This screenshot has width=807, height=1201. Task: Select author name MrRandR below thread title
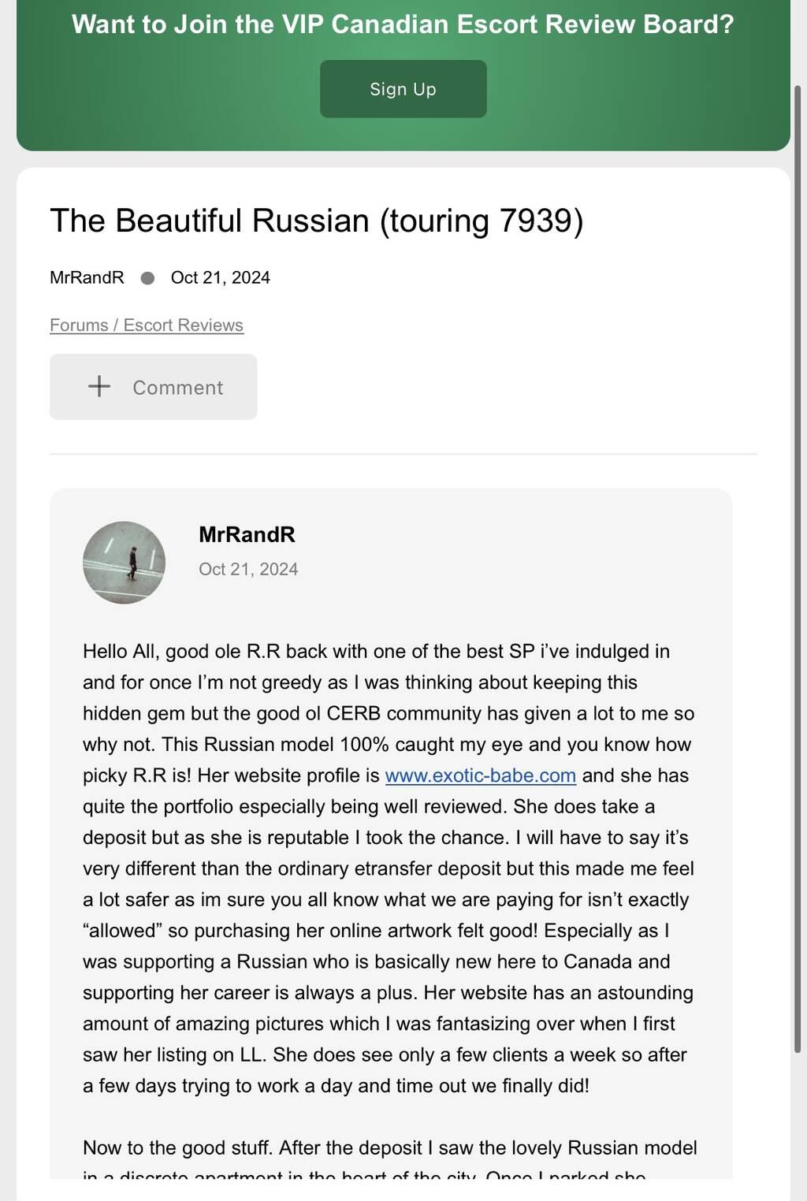click(x=87, y=277)
